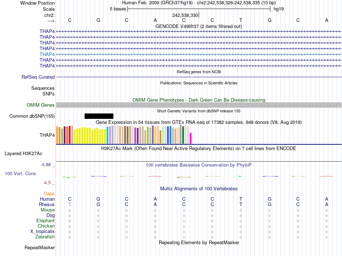Click the ---> sequence direction arrow
342x256 pixels.
tap(51, 21)
